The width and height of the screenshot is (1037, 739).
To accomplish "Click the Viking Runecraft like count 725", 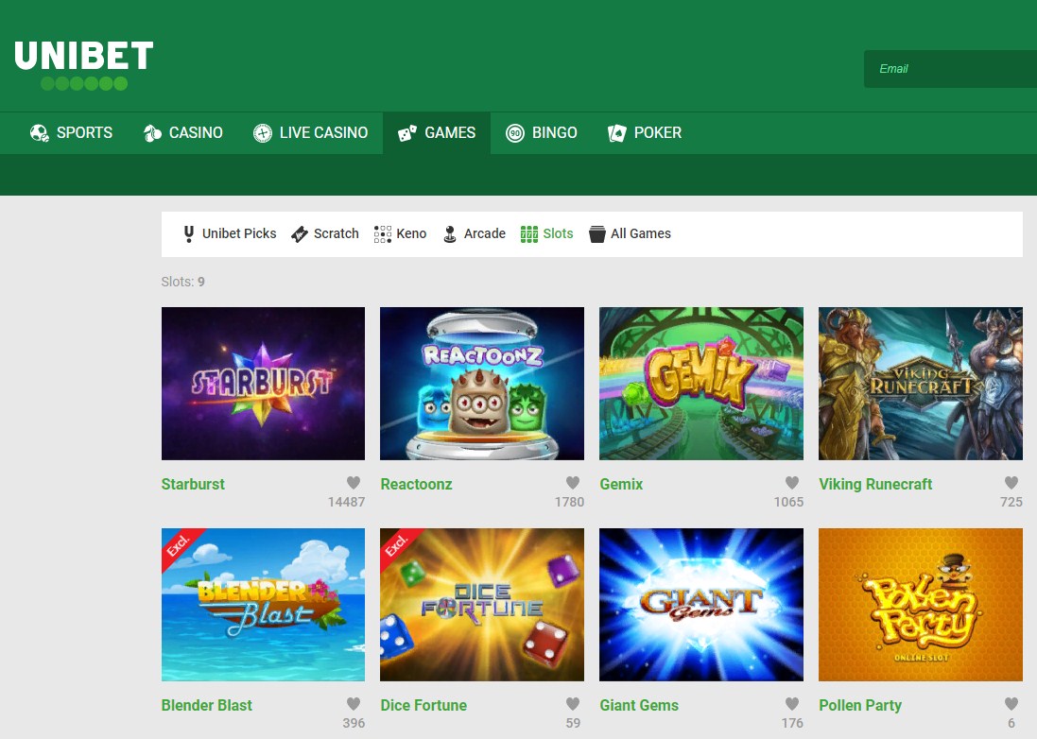I will [x=1011, y=502].
